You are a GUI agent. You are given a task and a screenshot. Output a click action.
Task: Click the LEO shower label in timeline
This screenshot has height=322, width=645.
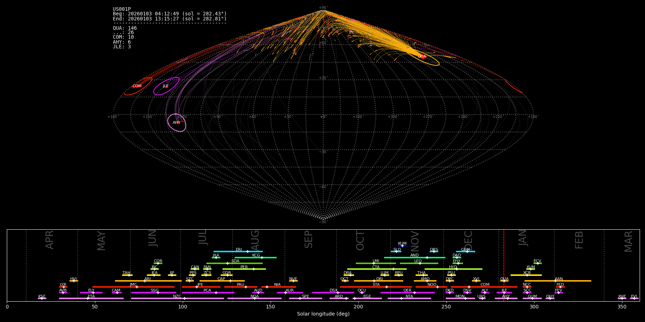[418, 261]
